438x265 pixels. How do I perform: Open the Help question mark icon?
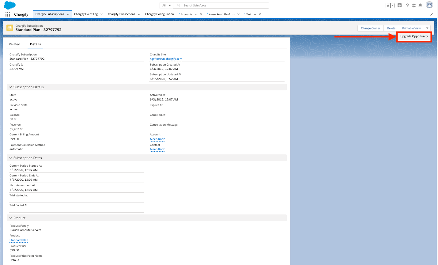(407, 6)
